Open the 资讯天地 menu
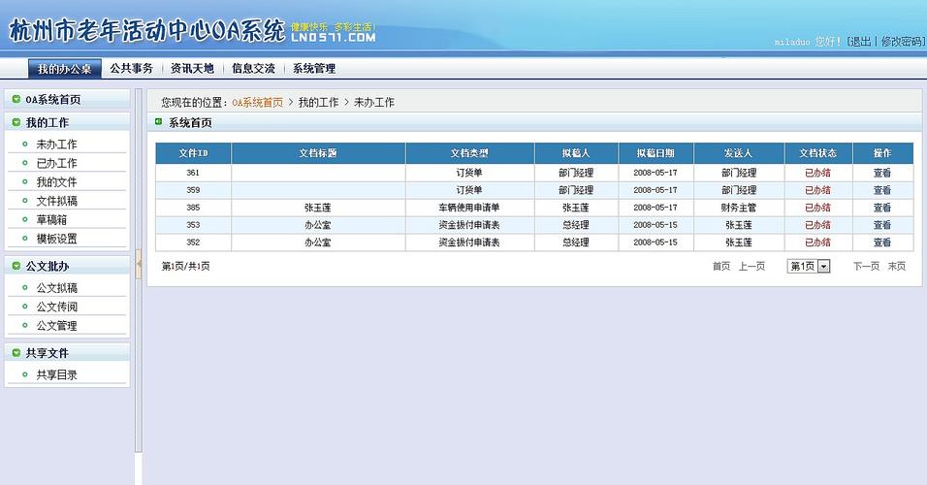927x485 pixels. click(x=192, y=69)
